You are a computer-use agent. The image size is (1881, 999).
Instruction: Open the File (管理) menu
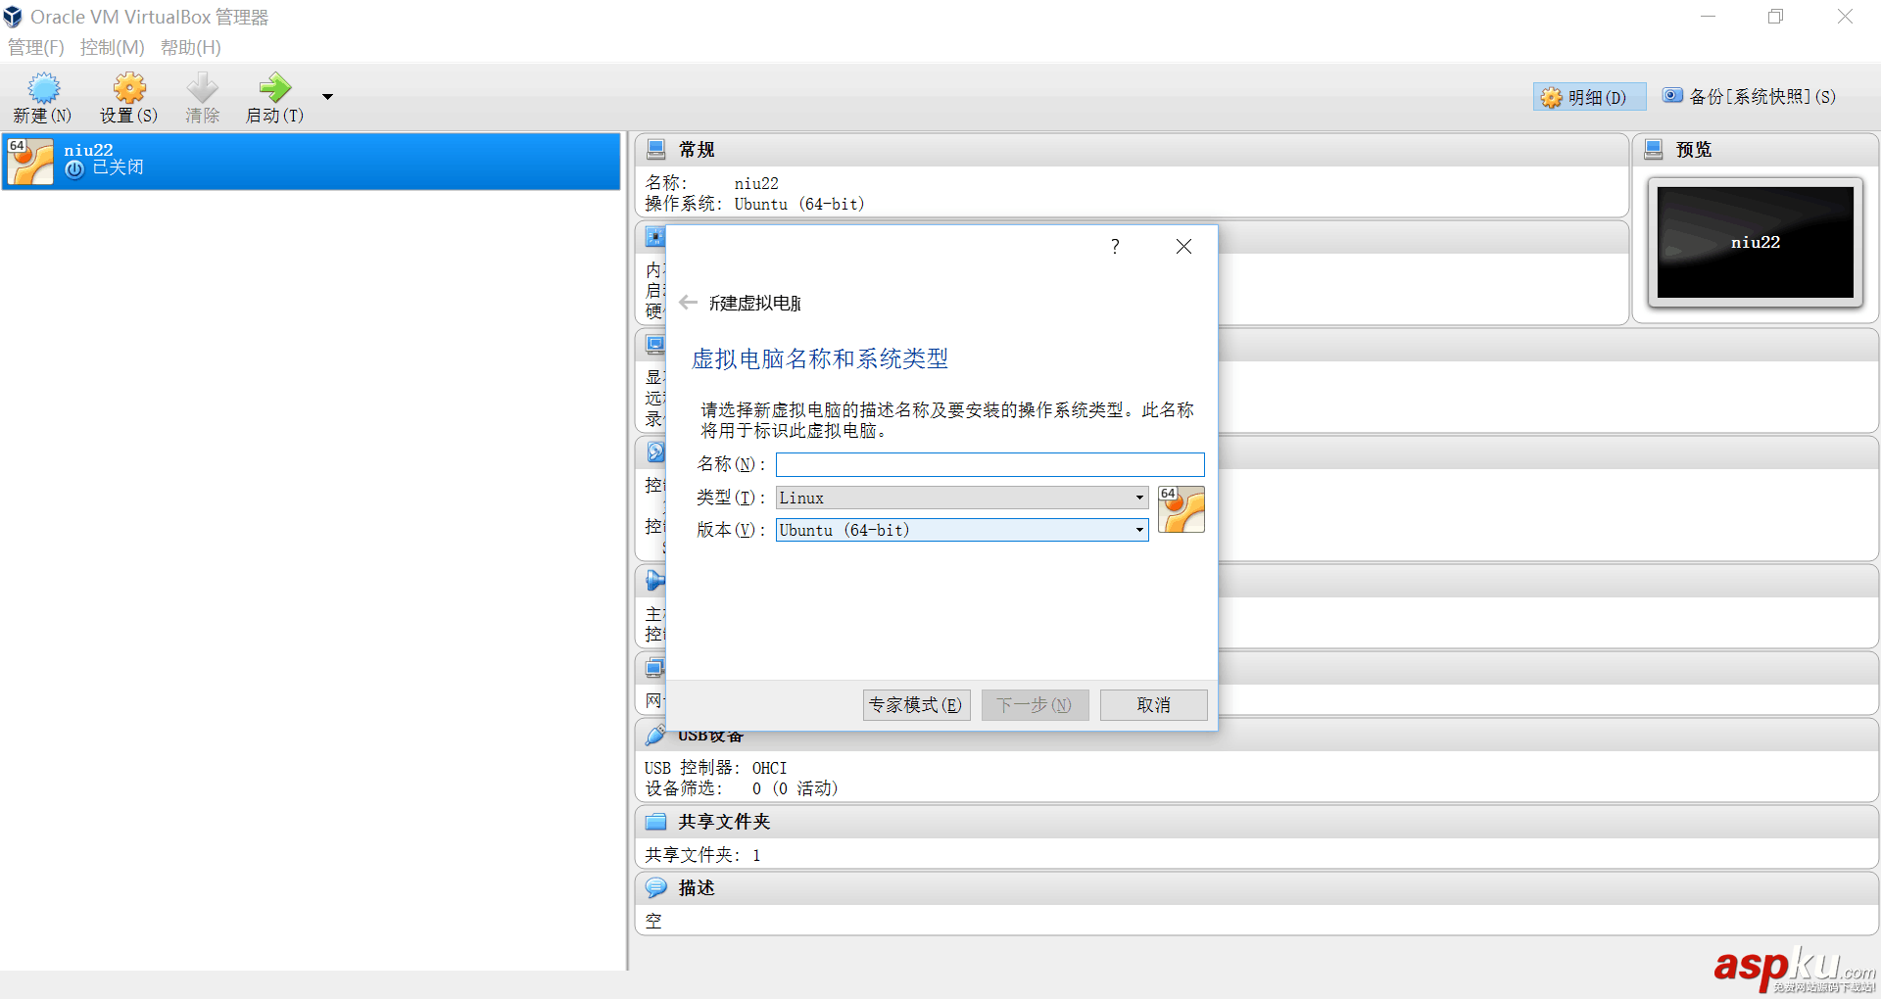pos(36,47)
